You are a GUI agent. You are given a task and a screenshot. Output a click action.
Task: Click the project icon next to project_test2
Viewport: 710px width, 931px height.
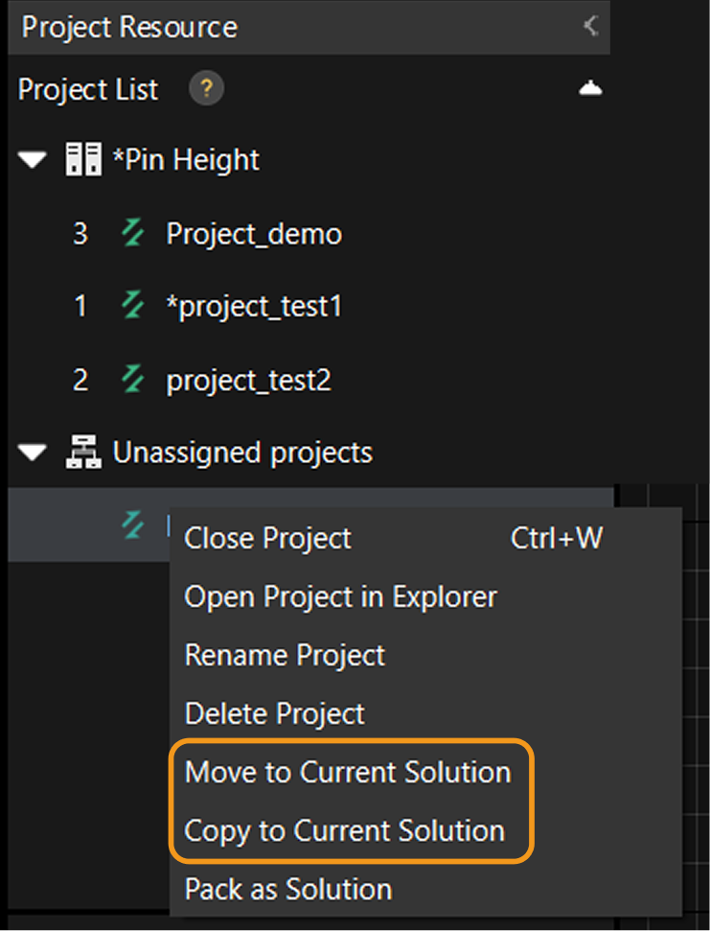coord(131,380)
